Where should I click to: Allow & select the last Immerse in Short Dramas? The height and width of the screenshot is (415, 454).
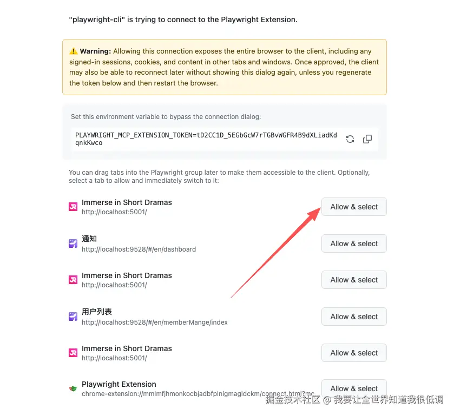tap(354, 353)
